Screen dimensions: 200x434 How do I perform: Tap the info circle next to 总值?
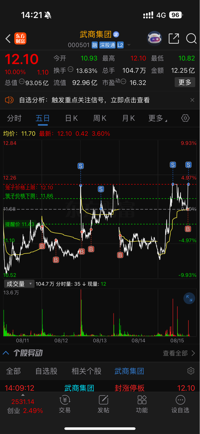pos(22,81)
